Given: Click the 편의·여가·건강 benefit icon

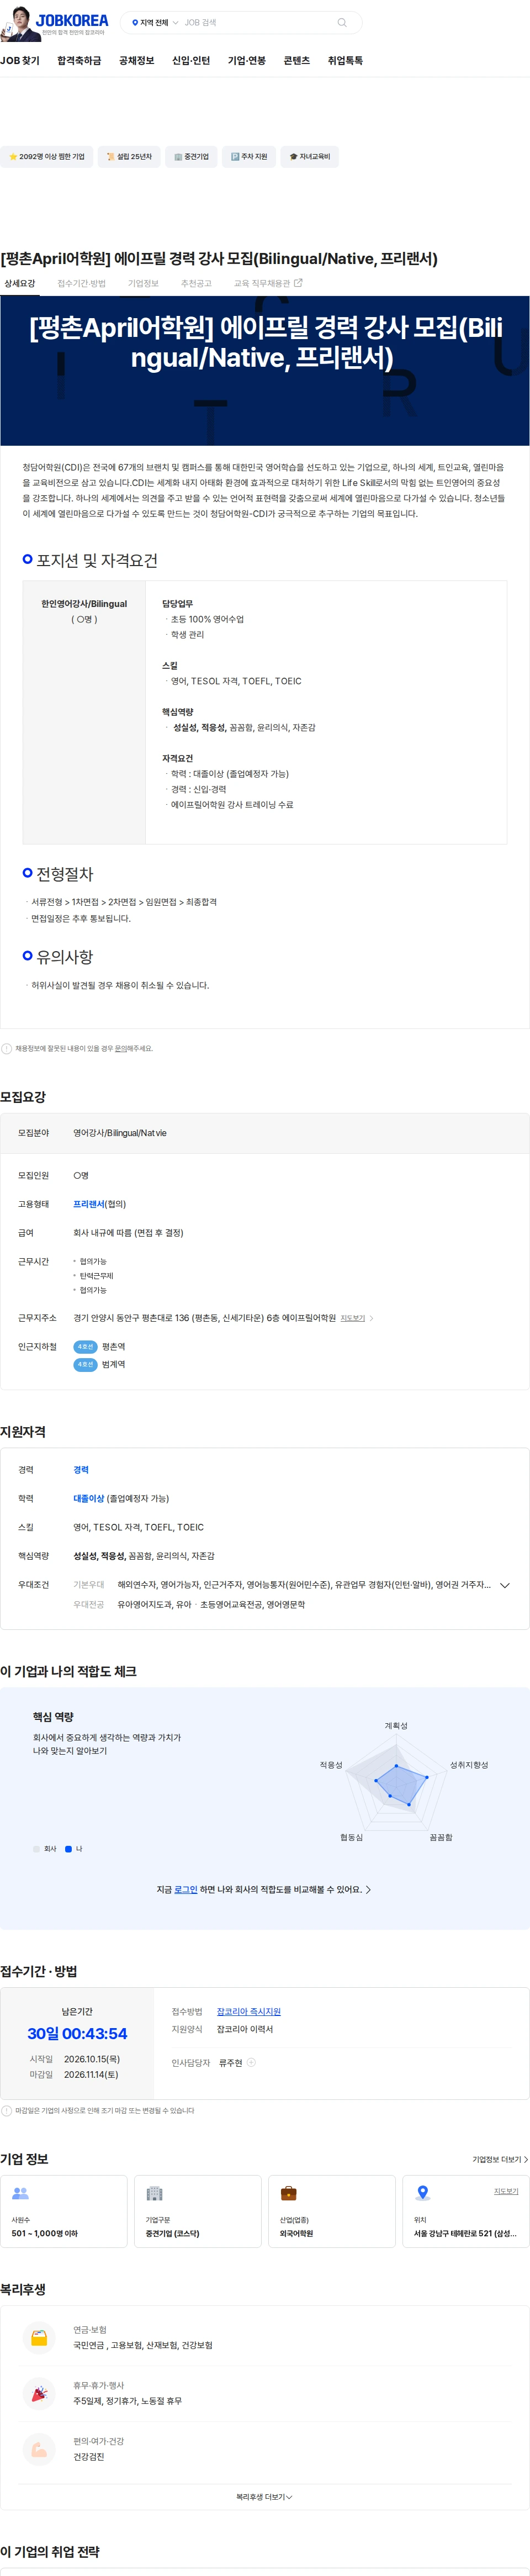Looking at the screenshot, I should click(39, 2450).
